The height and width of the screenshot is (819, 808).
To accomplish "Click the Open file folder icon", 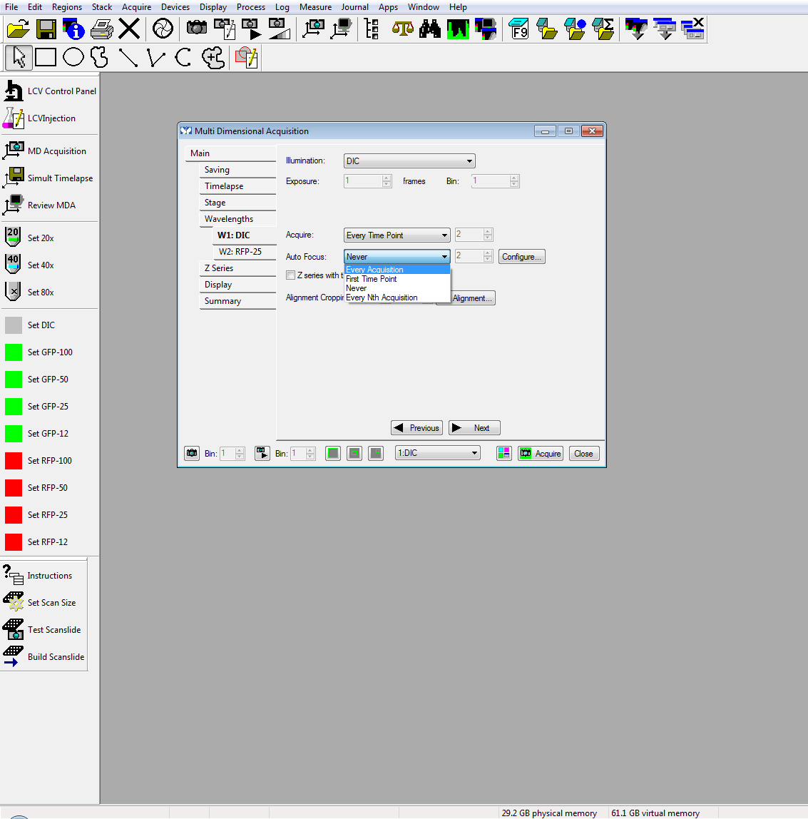I will [18, 29].
